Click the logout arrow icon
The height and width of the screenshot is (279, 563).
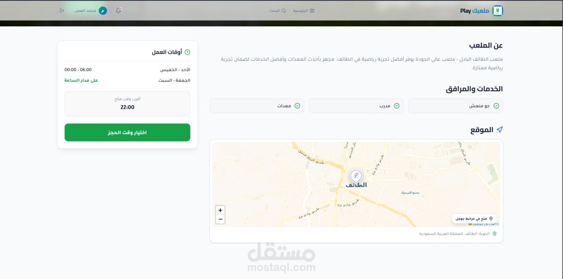[x=62, y=11]
